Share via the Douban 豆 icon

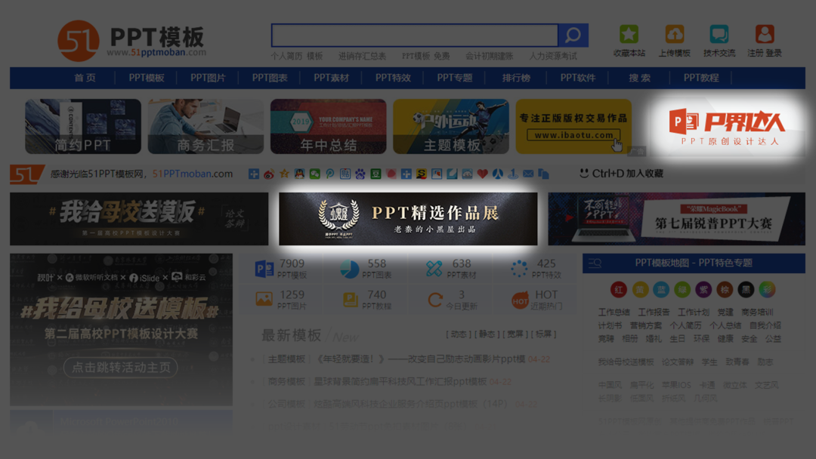pos(376,174)
